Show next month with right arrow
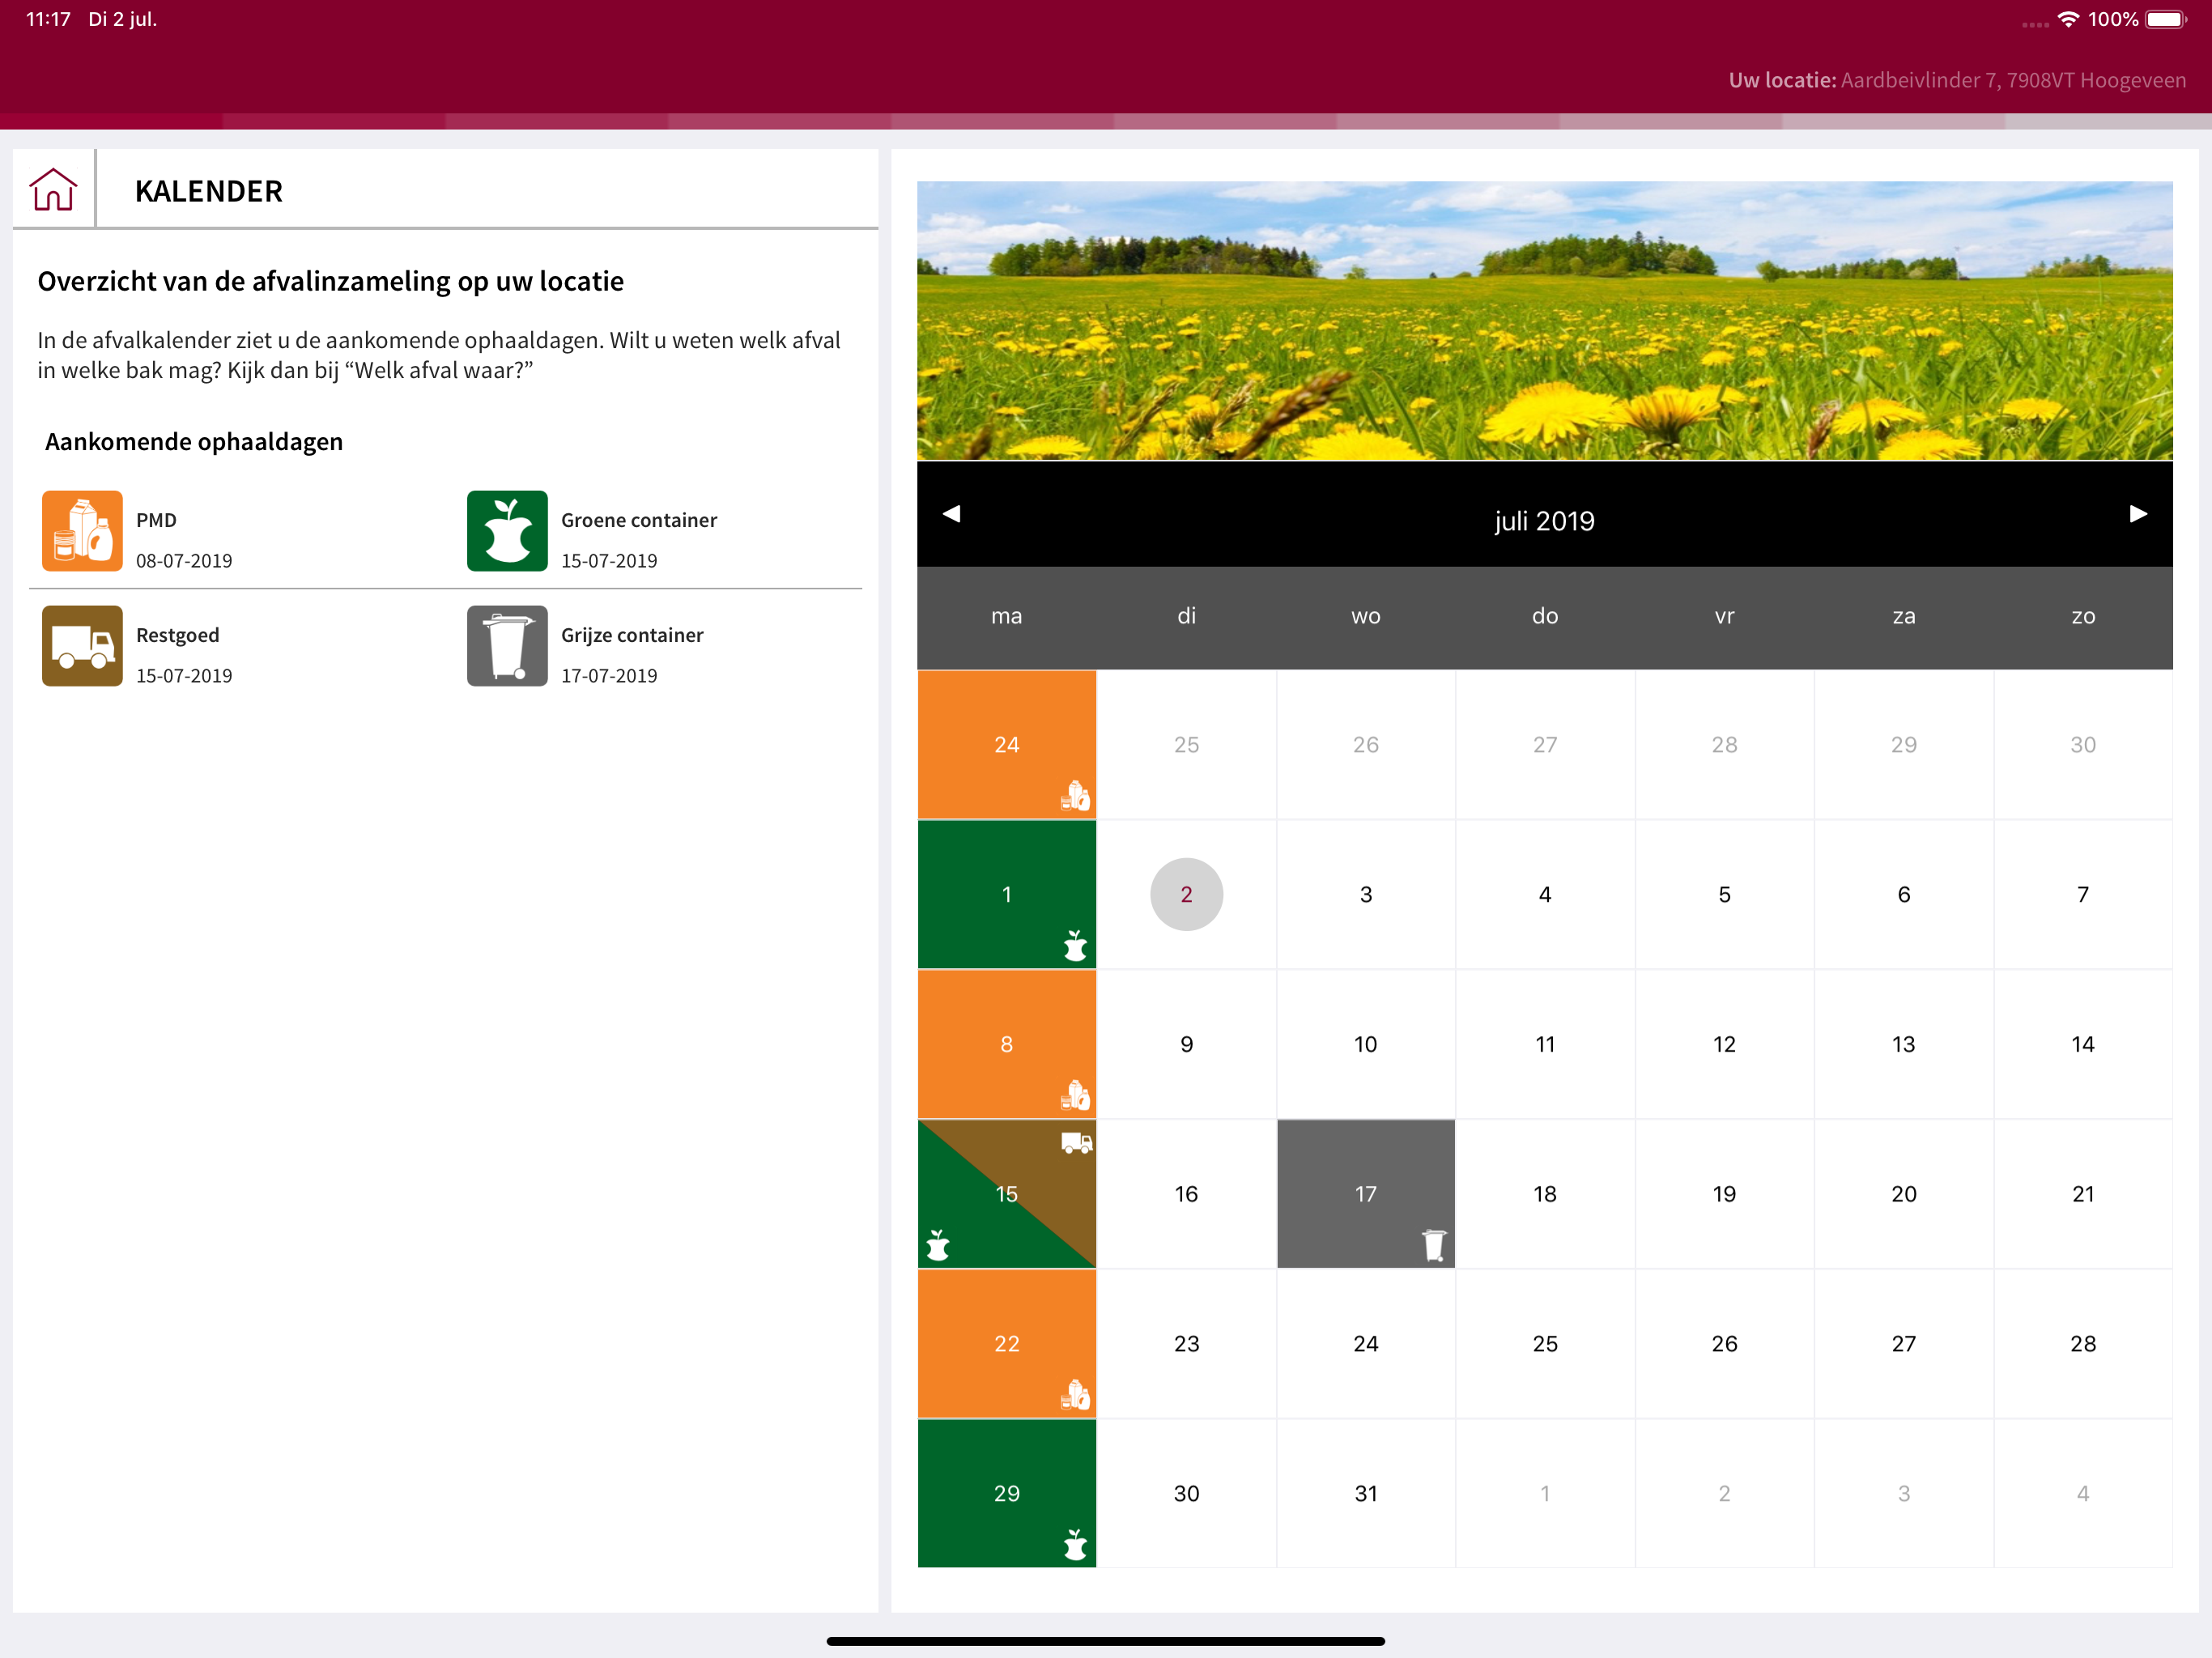 (2138, 514)
